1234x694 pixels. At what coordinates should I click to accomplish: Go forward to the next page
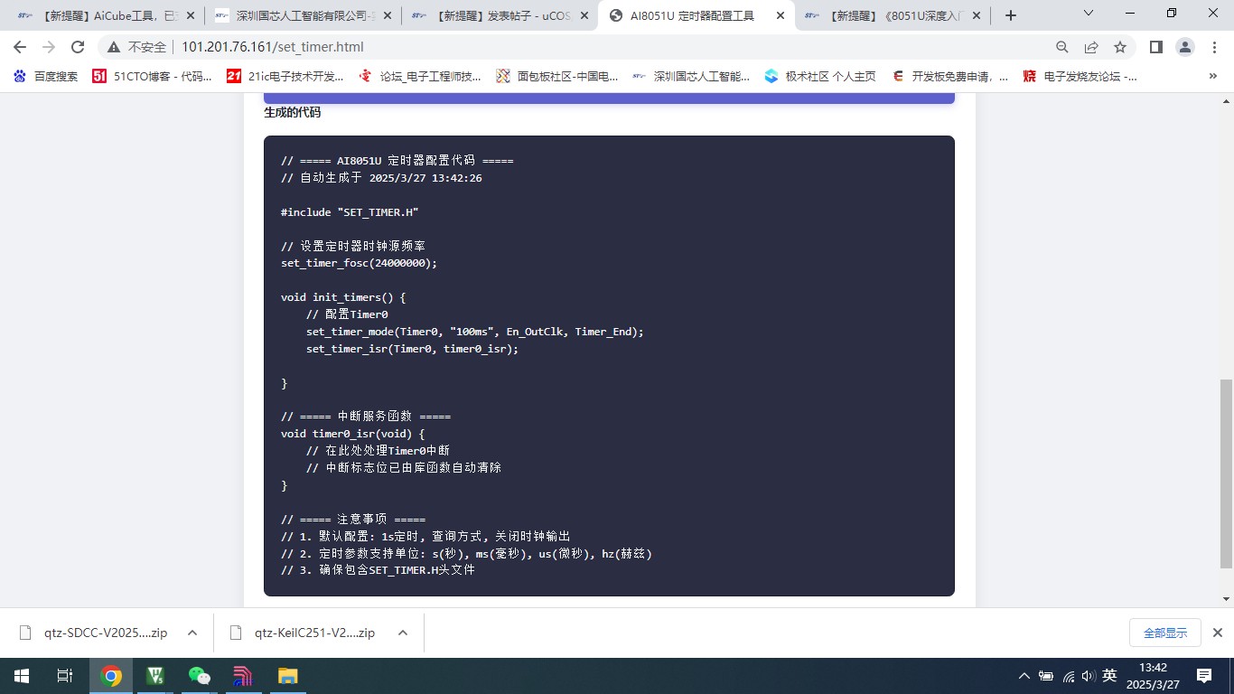pos(49,47)
